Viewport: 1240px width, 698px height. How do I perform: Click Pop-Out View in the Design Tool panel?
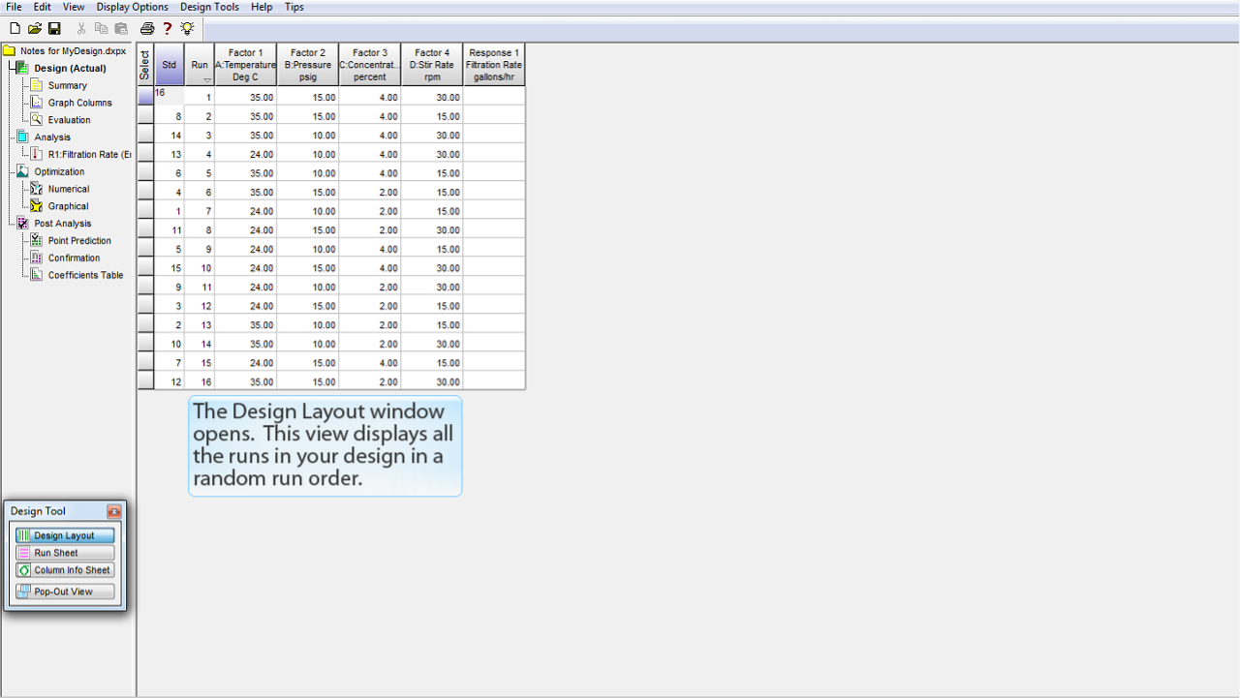[x=65, y=592]
